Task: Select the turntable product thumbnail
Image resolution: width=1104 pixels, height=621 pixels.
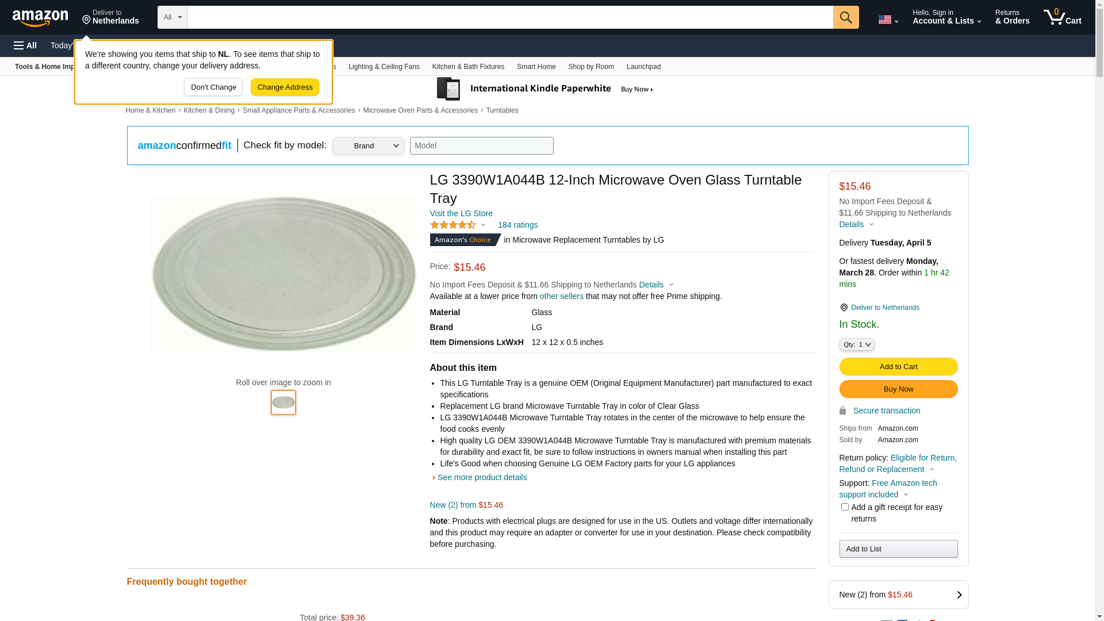Action: pos(283,402)
